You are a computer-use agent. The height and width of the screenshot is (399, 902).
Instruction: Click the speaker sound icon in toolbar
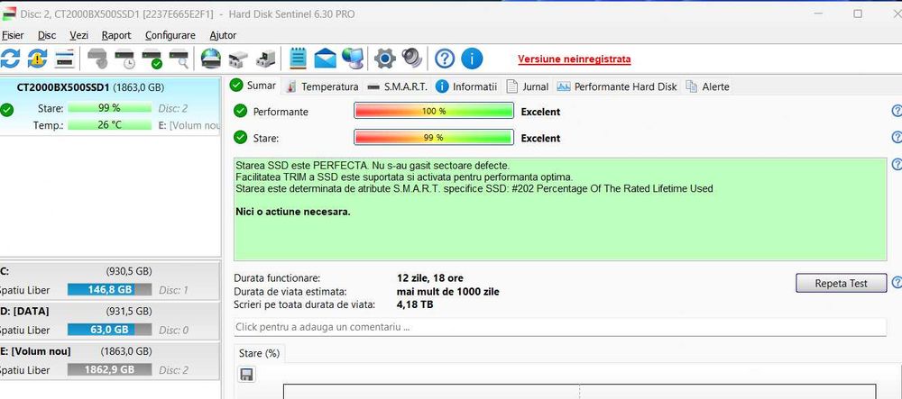coord(412,58)
